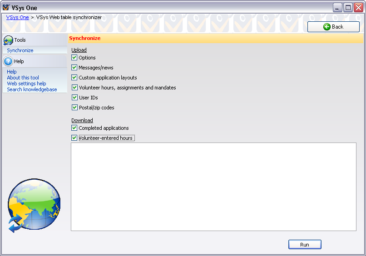
Task: Toggle the Messages/news checkbox
Action: pos(74,68)
